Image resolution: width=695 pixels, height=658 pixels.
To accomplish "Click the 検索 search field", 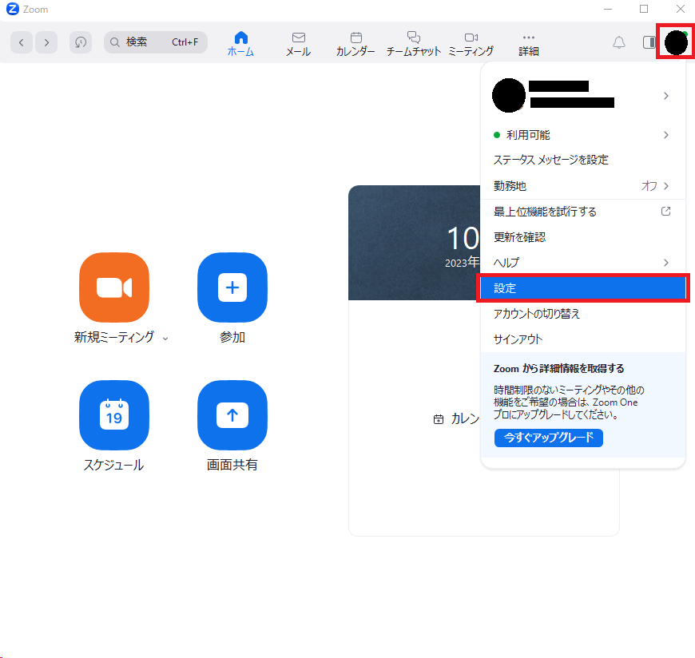I will click(x=155, y=42).
